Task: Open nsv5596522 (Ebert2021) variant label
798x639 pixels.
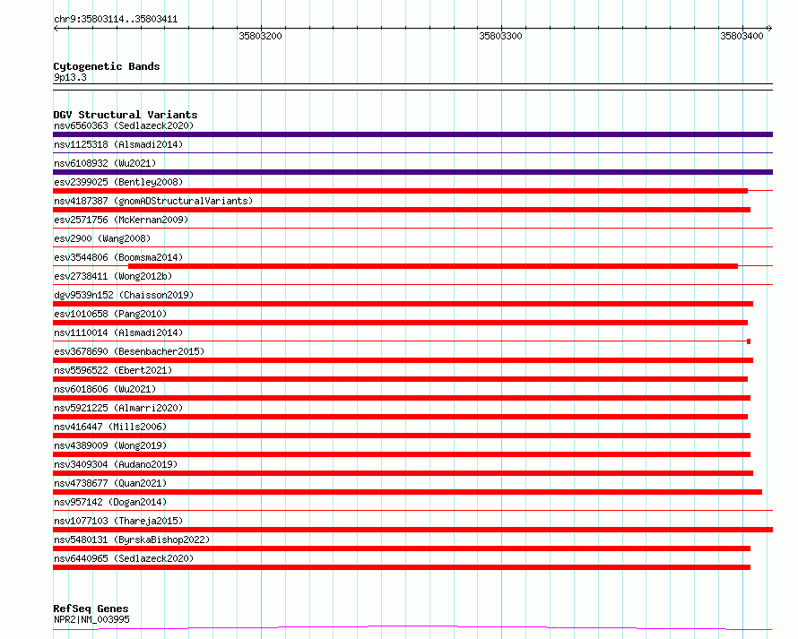Action: tap(113, 370)
